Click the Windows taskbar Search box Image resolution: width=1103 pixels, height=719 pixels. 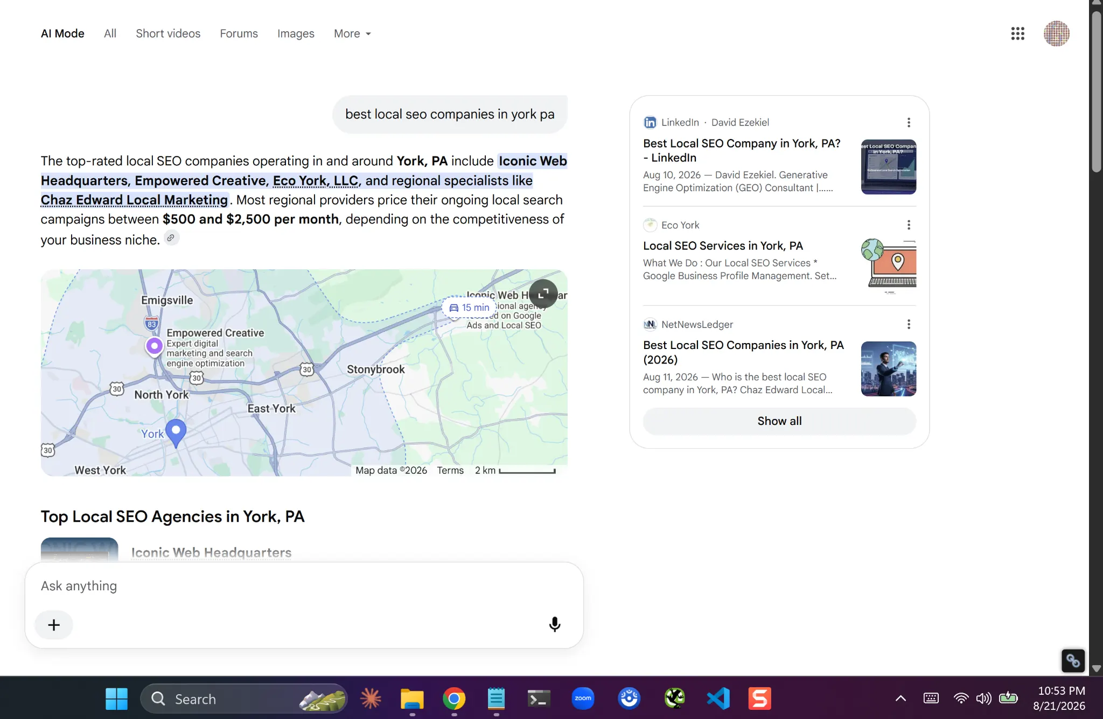243,699
